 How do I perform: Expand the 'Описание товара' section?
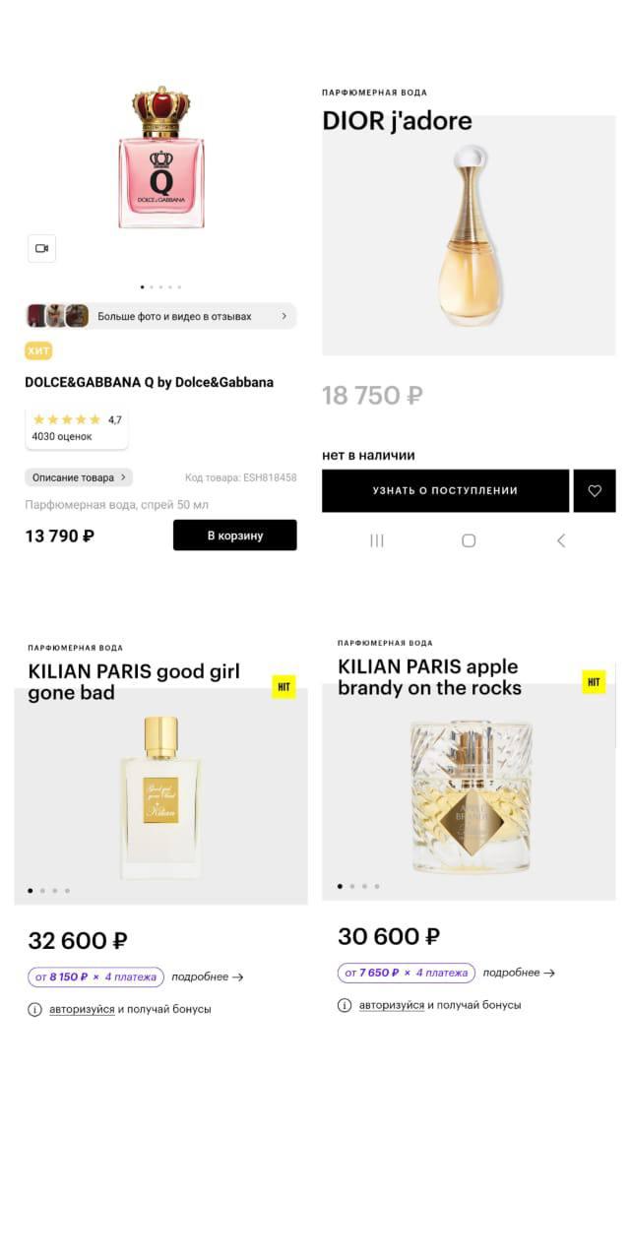pos(79,477)
